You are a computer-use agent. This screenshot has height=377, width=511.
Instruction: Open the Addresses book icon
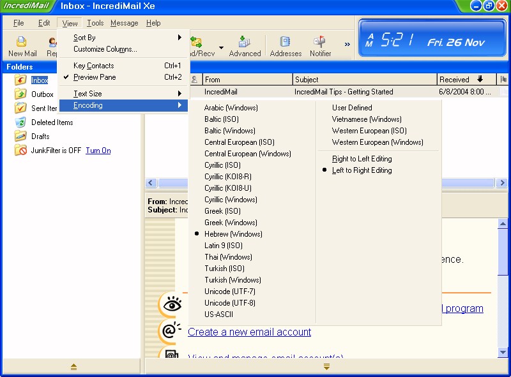point(286,42)
